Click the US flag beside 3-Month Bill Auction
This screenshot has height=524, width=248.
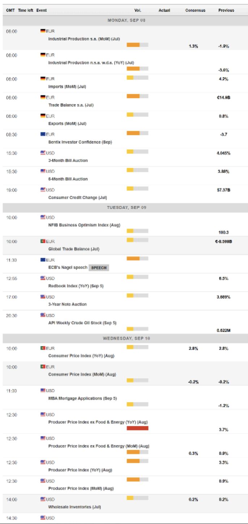[x=43, y=153]
